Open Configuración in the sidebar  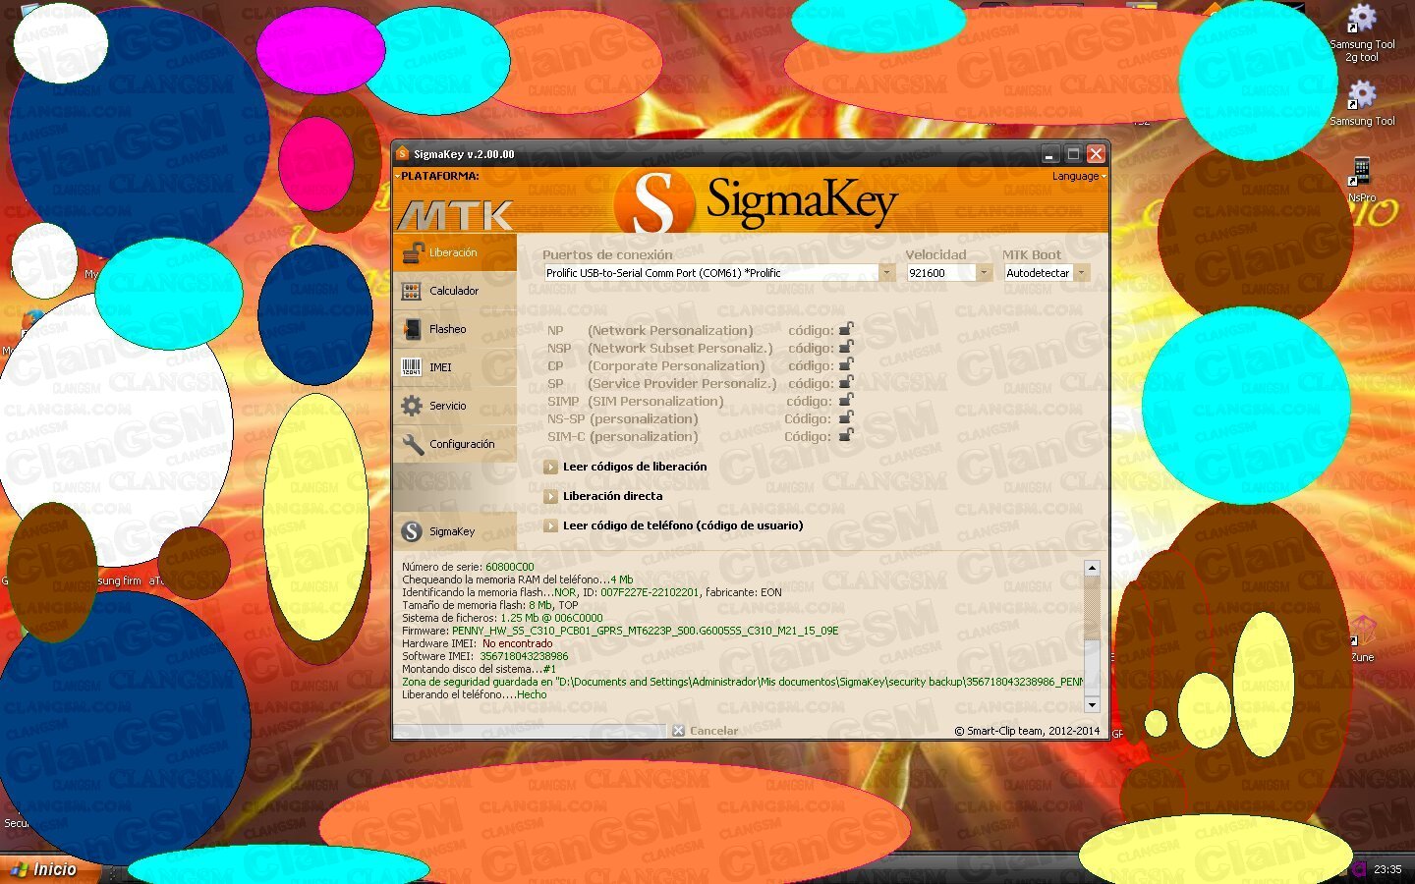coord(454,444)
